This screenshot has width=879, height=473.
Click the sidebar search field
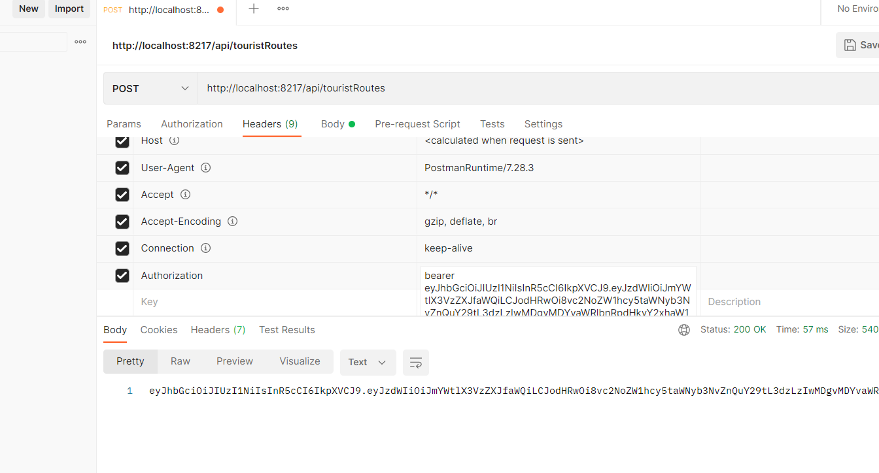coord(33,42)
